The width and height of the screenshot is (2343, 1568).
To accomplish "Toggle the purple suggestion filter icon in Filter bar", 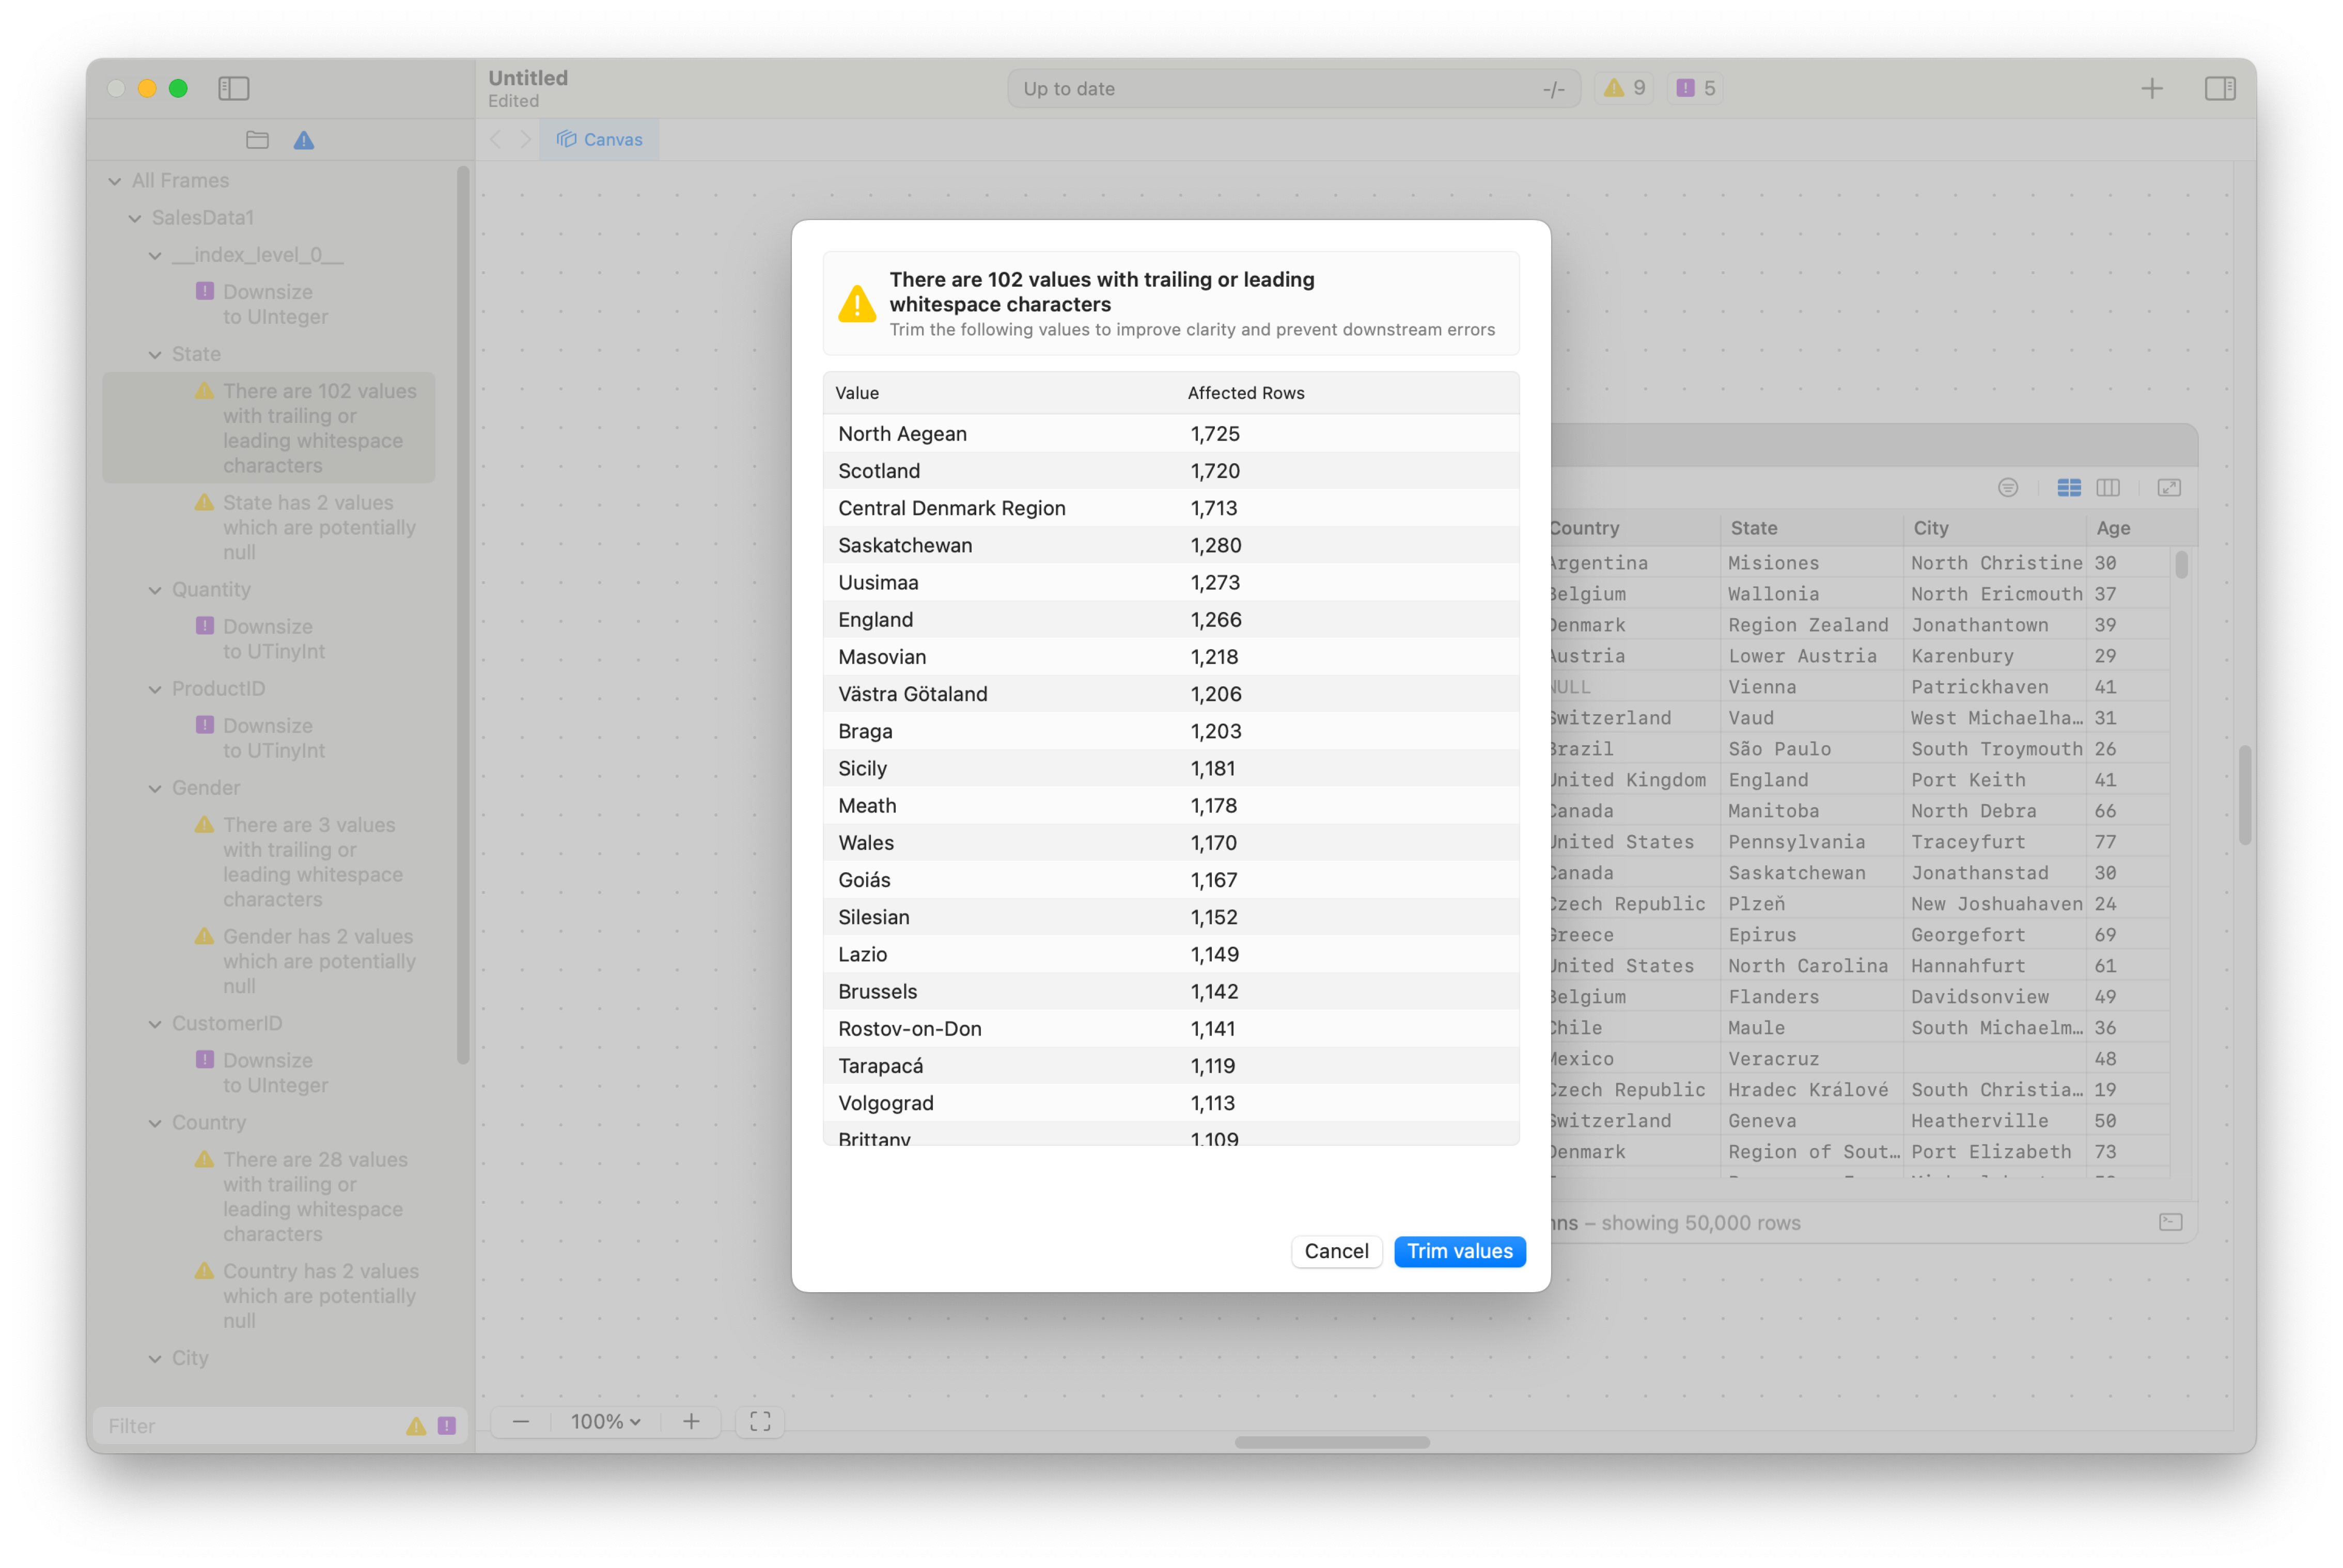I will tap(446, 1426).
